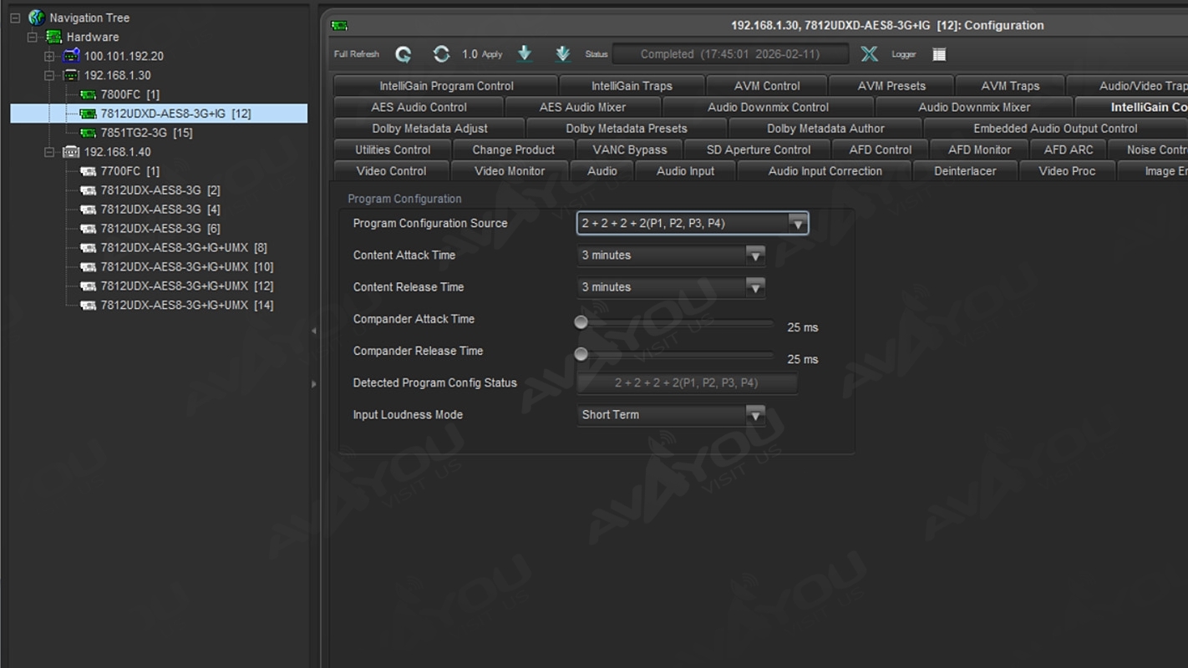
Task: Click the Compander Attack Time slider handle
Action: tap(581, 322)
